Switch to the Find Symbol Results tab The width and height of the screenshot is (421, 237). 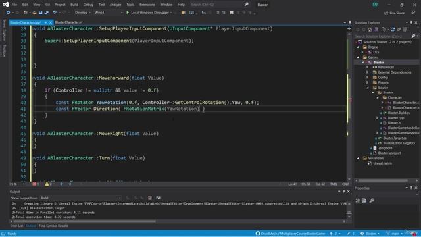tap(53, 226)
